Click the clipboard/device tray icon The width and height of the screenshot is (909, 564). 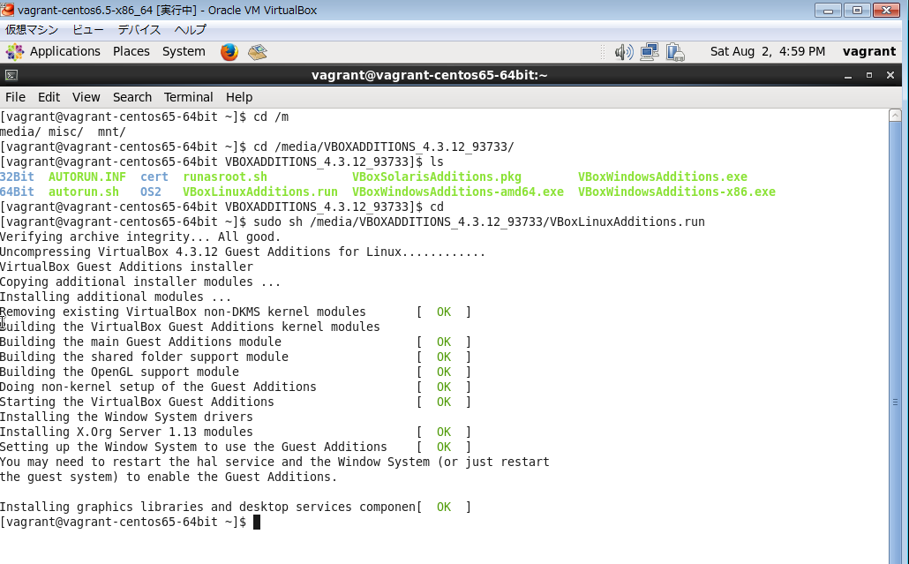coord(675,52)
